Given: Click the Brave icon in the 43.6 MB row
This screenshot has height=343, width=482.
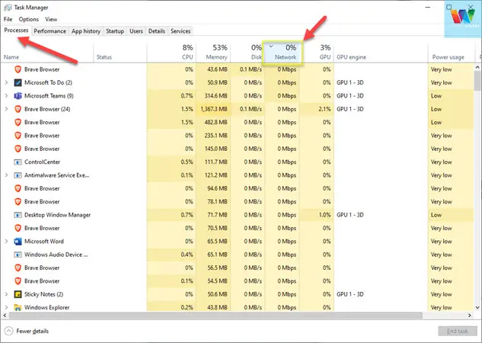Looking at the screenshot, I should point(18,69).
